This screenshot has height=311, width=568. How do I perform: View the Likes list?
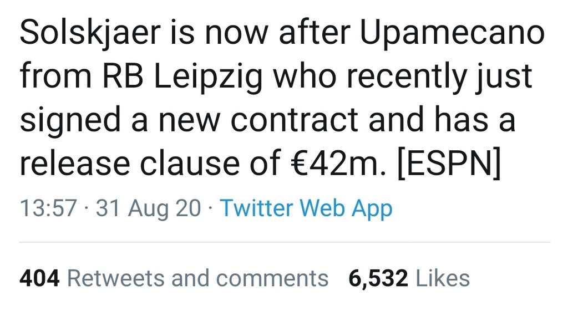point(442,278)
